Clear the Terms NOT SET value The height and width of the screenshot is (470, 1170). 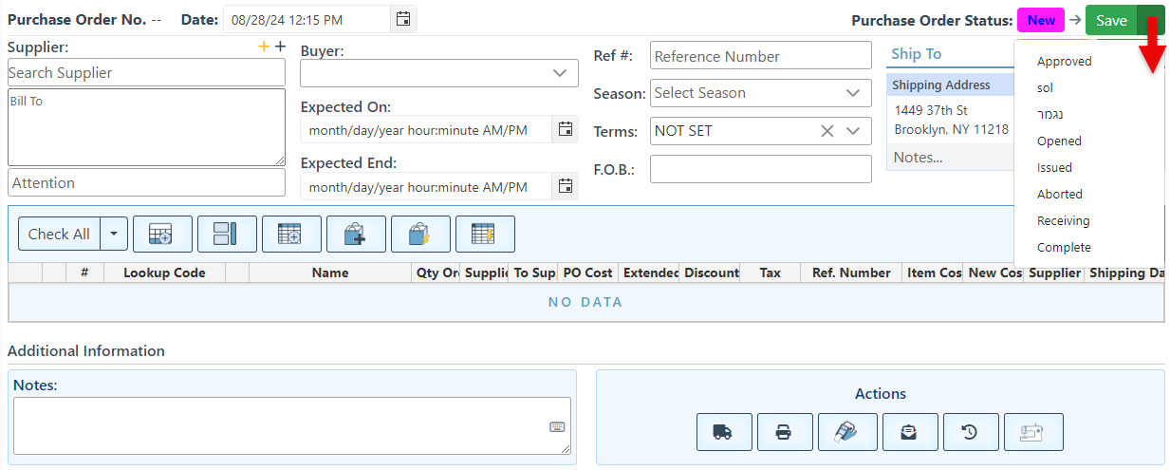coord(827,131)
